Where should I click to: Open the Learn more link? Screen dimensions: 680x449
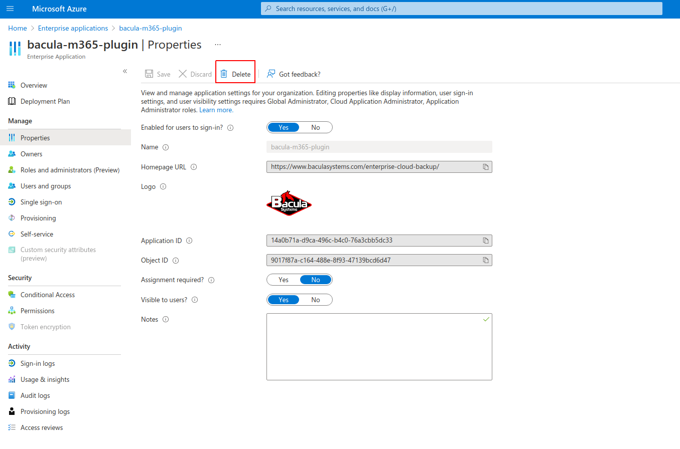[x=216, y=110]
